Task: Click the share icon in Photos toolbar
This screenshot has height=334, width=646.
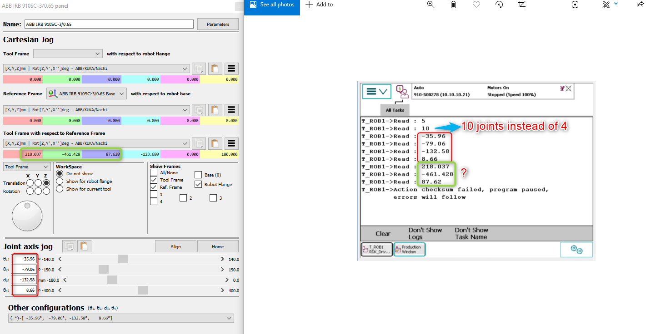Action: tap(640, 5)
